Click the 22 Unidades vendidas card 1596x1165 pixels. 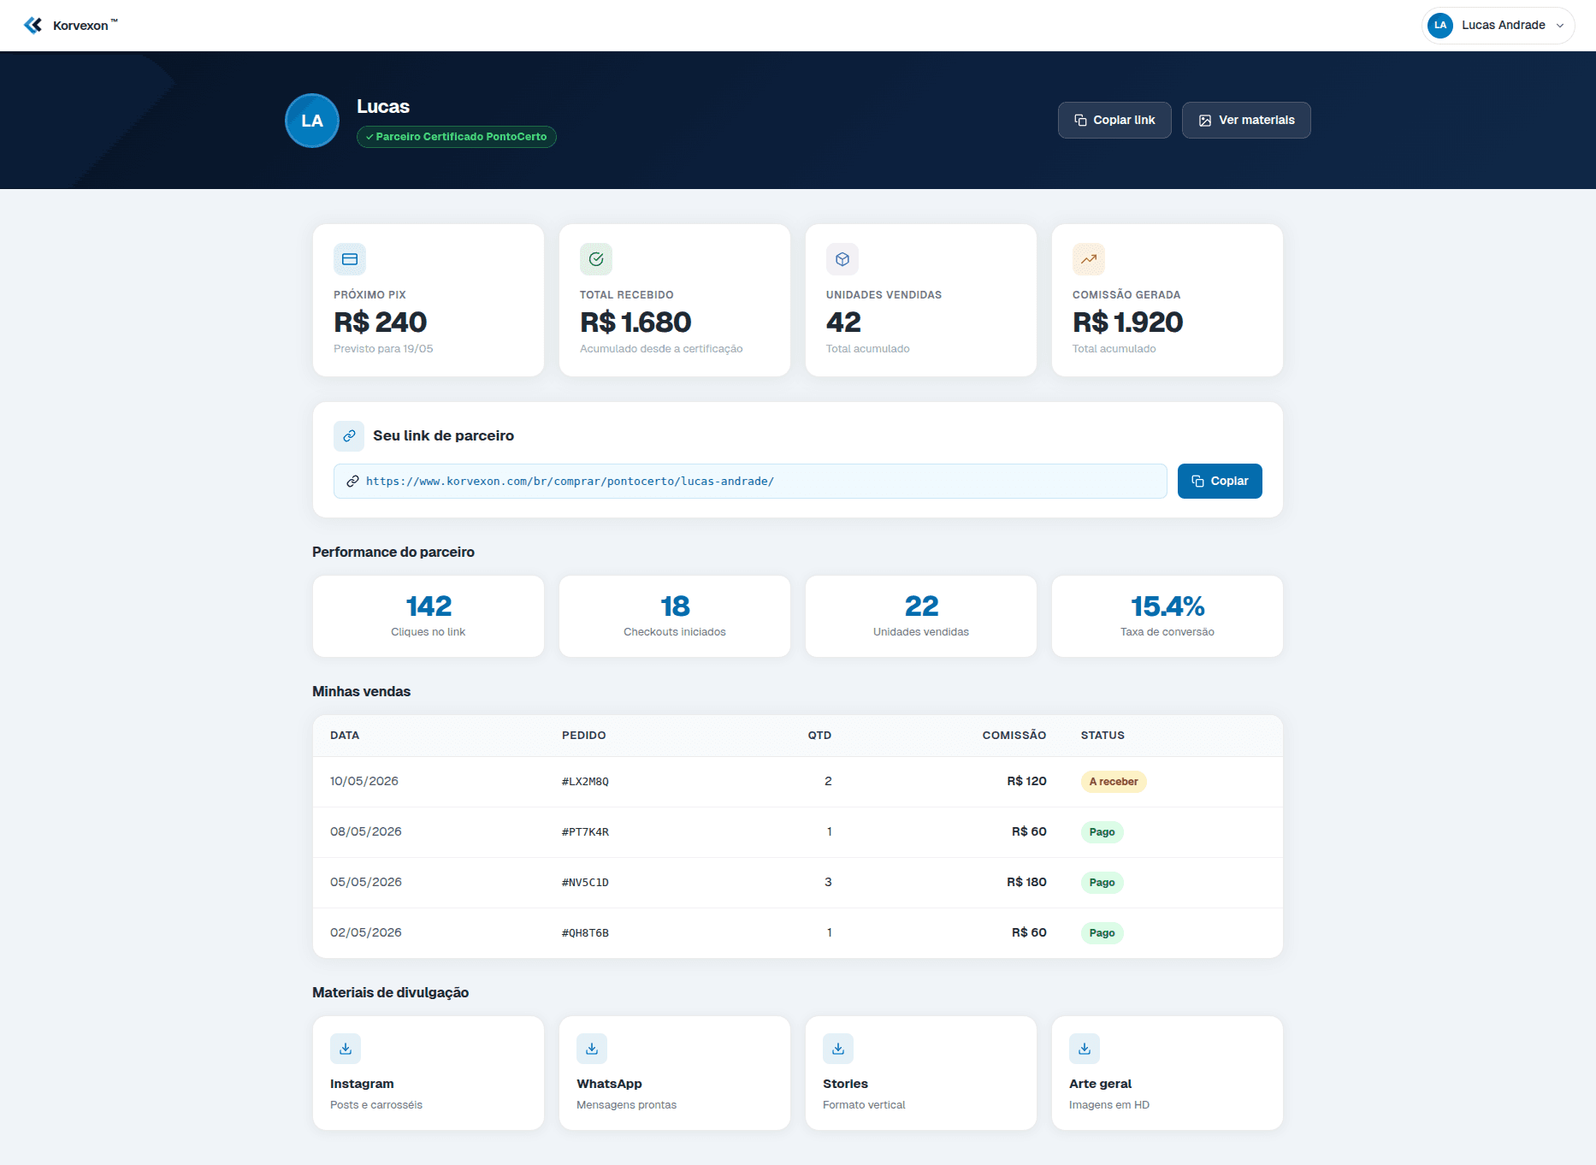click(921, 616)
